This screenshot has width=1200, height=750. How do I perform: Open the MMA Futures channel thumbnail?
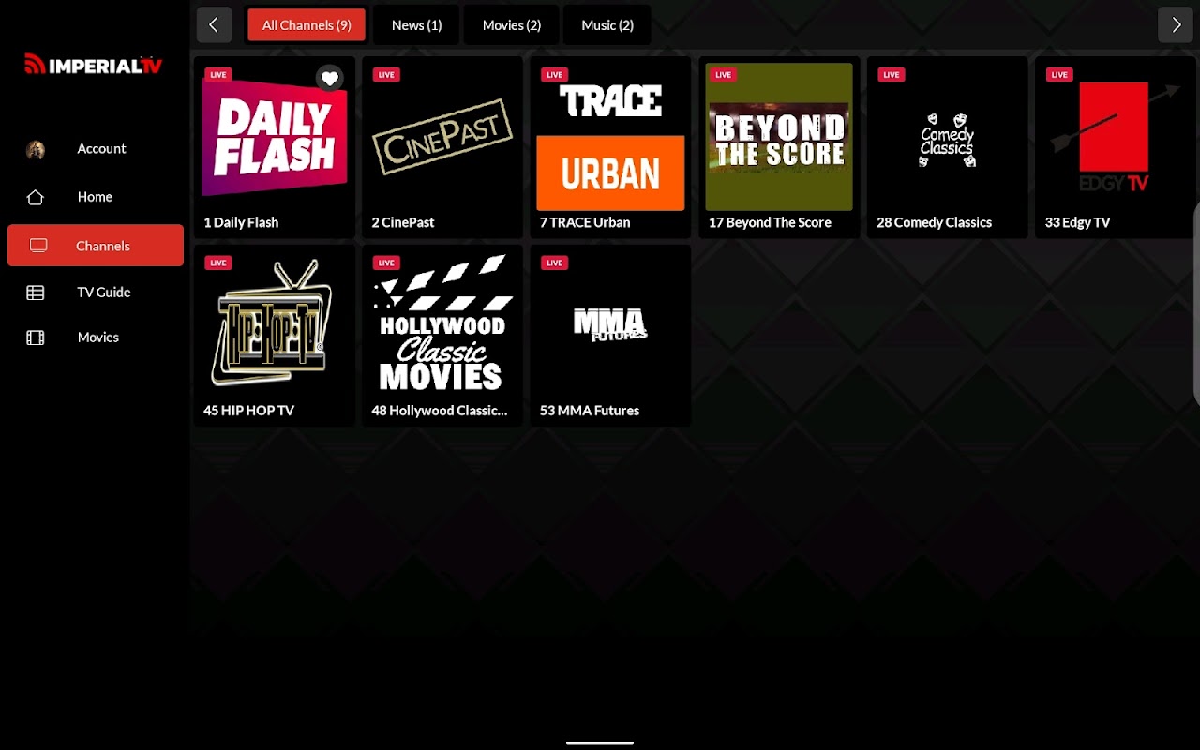click(x=610, y=324)
